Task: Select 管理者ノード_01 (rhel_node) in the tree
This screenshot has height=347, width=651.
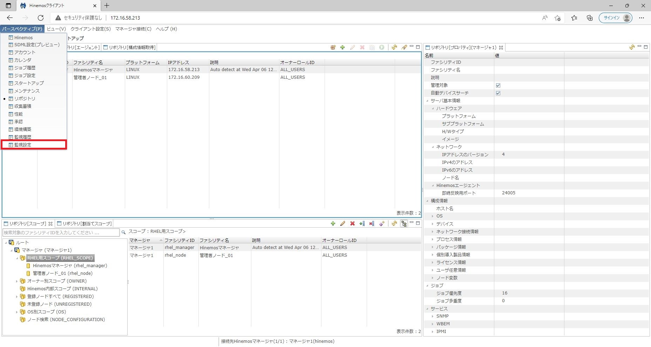Action: coord(63,273)
